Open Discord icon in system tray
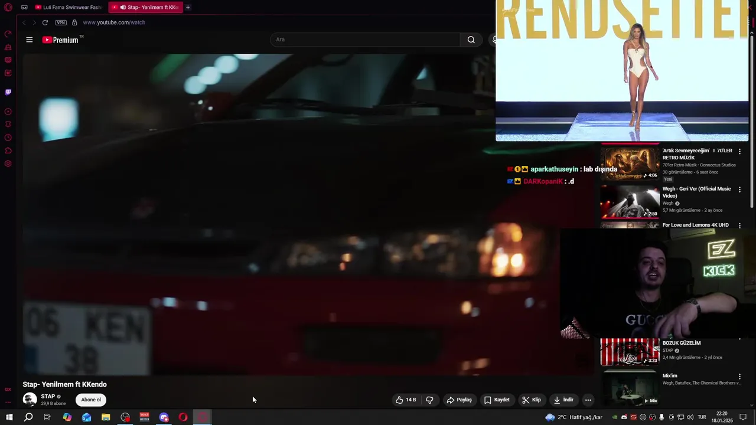 624,417
